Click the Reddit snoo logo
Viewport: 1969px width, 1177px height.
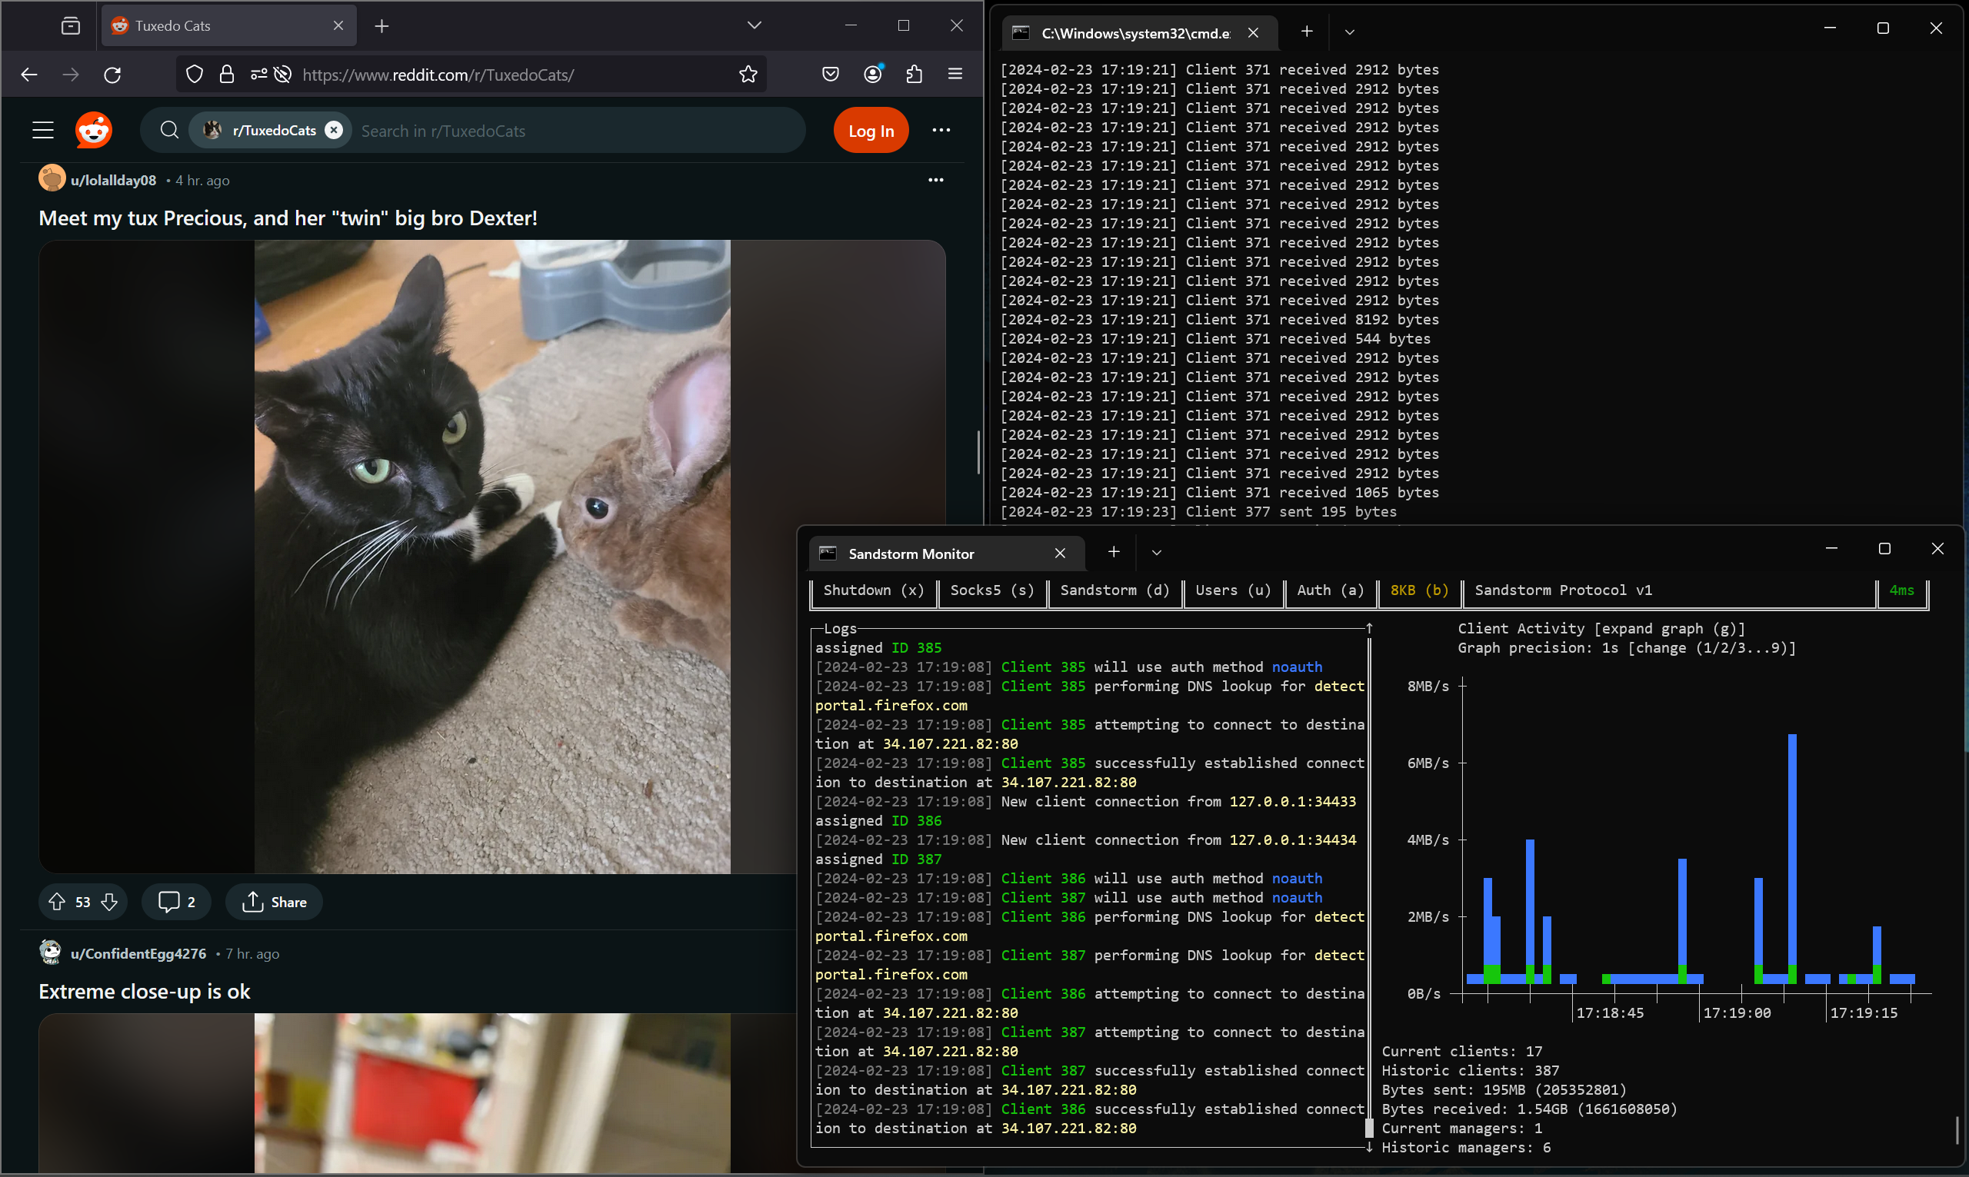[94, 130]
